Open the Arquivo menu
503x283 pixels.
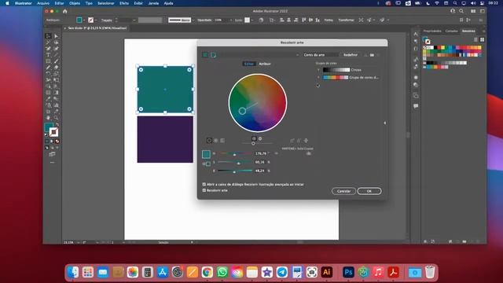(43, 3)
